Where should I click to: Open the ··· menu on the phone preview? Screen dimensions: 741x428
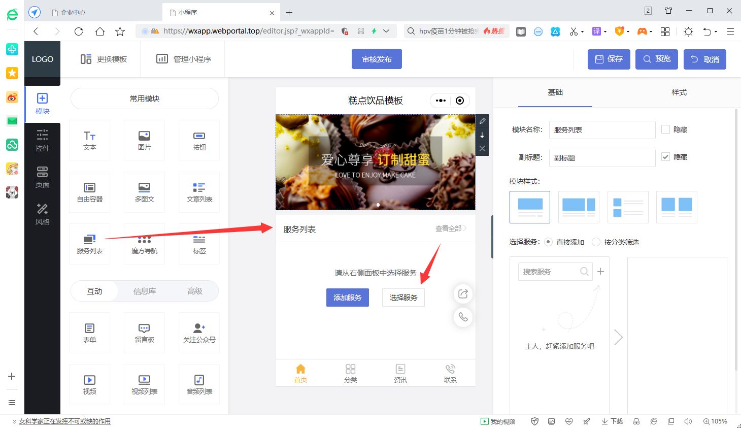click(440, 100)
